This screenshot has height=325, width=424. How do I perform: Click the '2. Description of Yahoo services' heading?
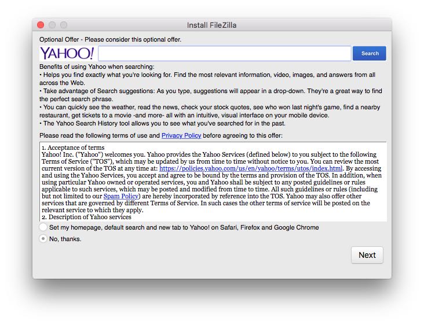(x=86, y=217)
